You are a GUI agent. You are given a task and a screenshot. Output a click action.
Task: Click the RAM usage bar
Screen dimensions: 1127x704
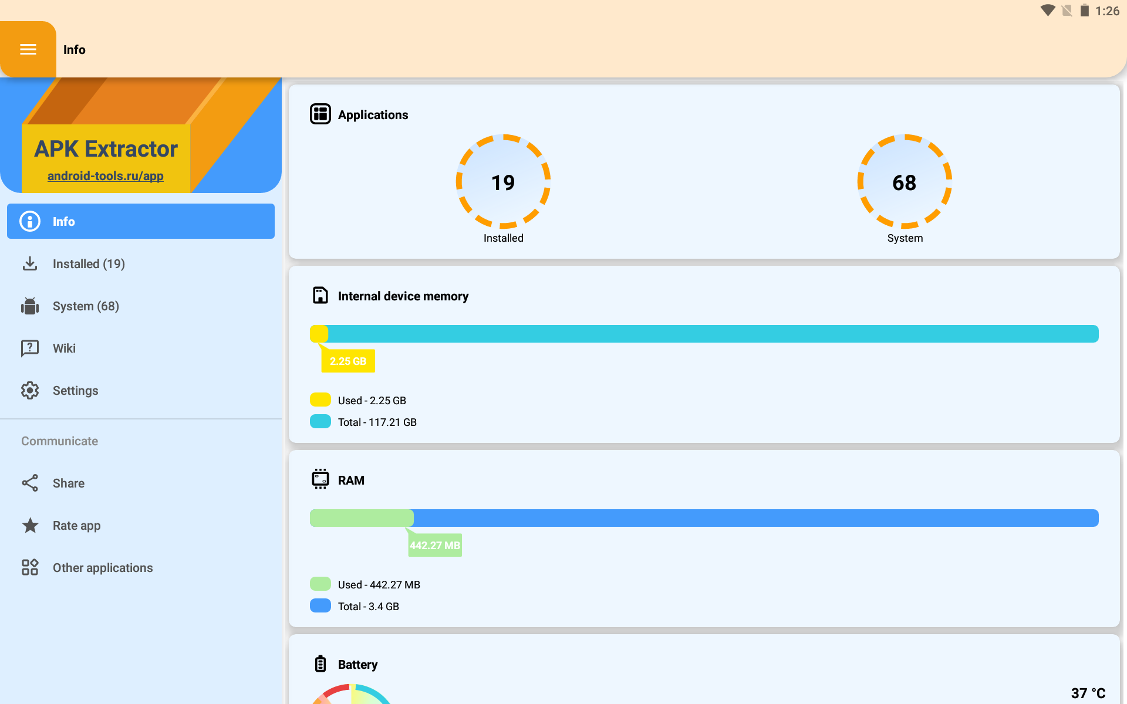coord(704,518)
